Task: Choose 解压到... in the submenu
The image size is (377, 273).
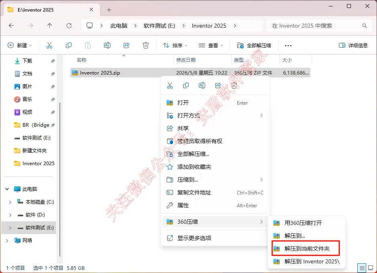Action: 307,236
